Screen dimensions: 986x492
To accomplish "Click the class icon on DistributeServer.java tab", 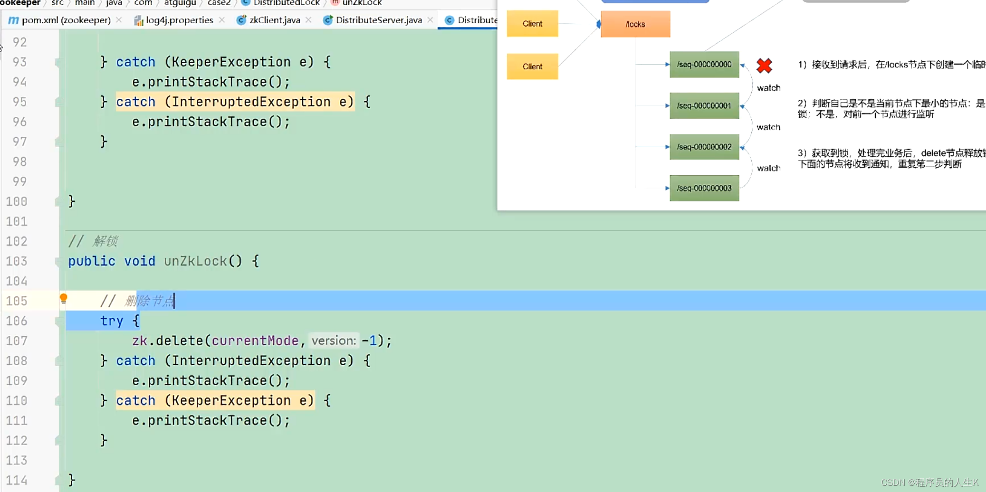I will tap(328, 20).
